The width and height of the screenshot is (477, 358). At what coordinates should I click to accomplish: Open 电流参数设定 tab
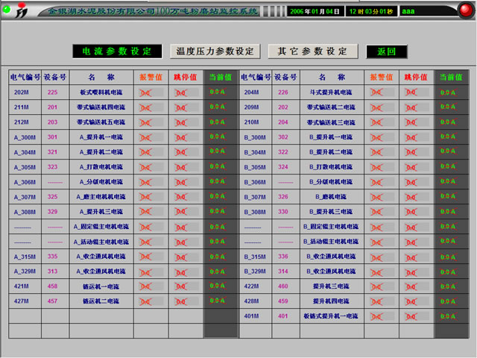117,51
